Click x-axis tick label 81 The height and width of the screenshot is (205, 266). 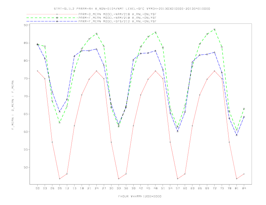point(237,188)
